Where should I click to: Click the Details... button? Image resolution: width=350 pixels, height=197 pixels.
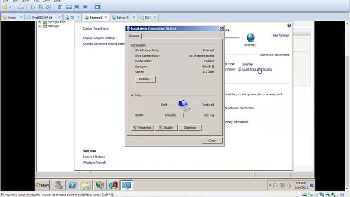point(145,79)
